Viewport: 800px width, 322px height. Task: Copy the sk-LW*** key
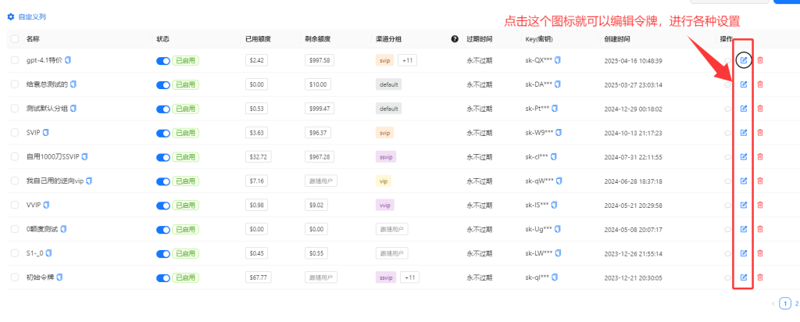click(x=559, y=253)
